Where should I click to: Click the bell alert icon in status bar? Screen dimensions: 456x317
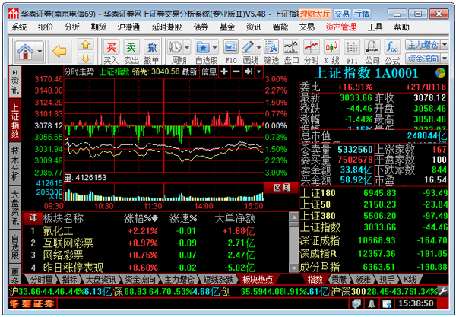coord(371,304)
